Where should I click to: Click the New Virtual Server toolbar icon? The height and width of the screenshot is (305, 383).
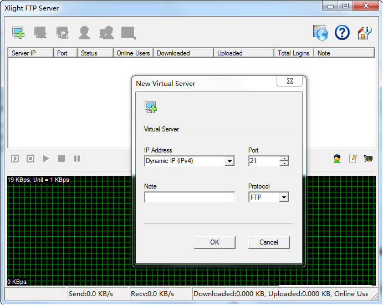(x=18, y=33)
